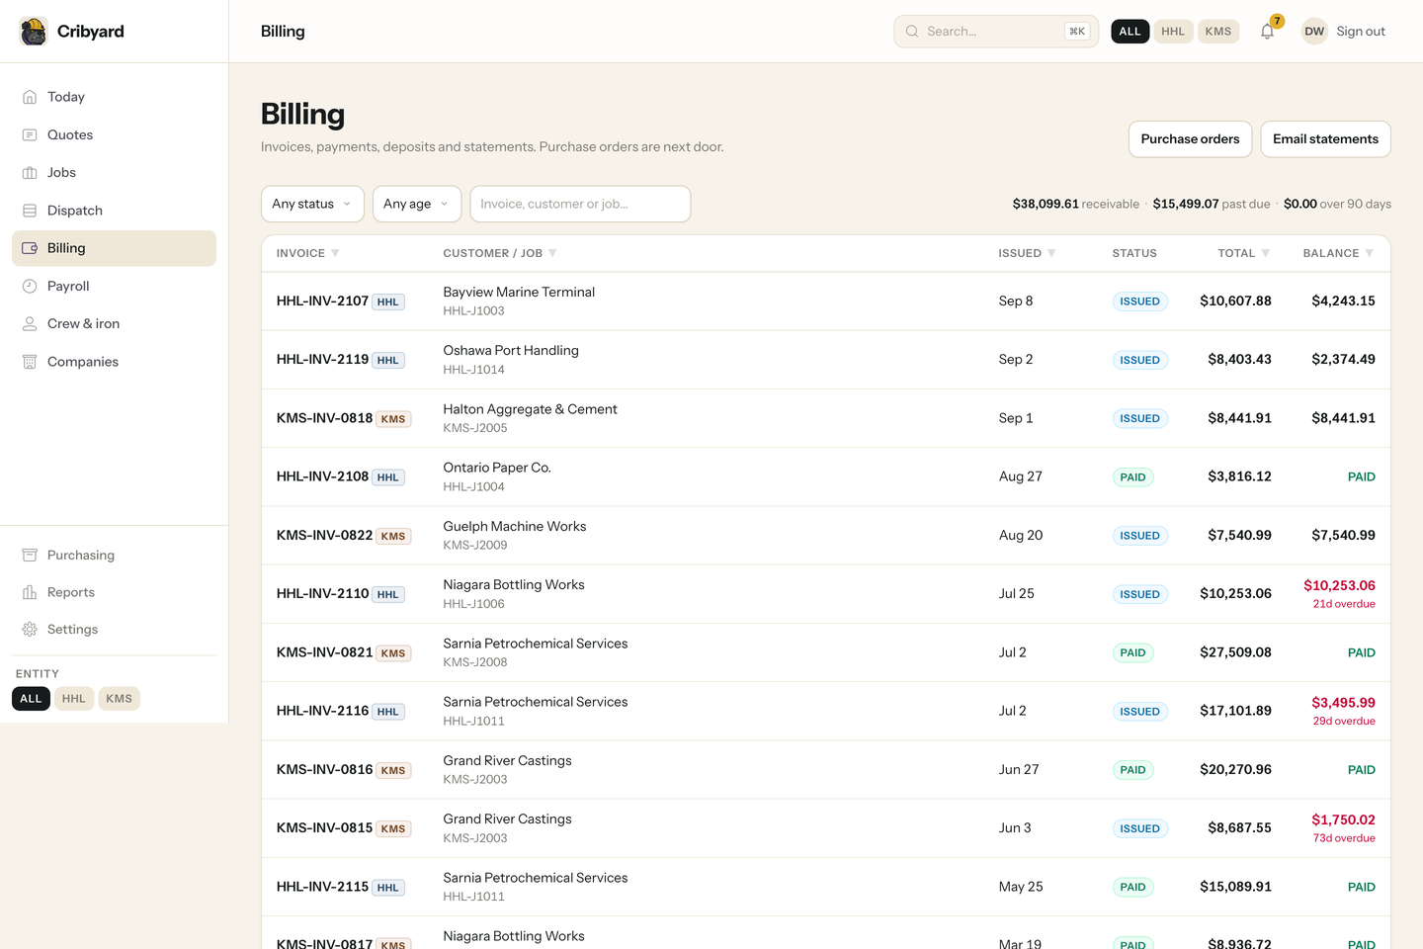Open the Any age dropdown
Viewport: 1423px width, 949px height.
(417, 204)
